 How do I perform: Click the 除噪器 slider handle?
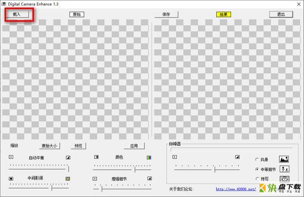tap(215, 170)
